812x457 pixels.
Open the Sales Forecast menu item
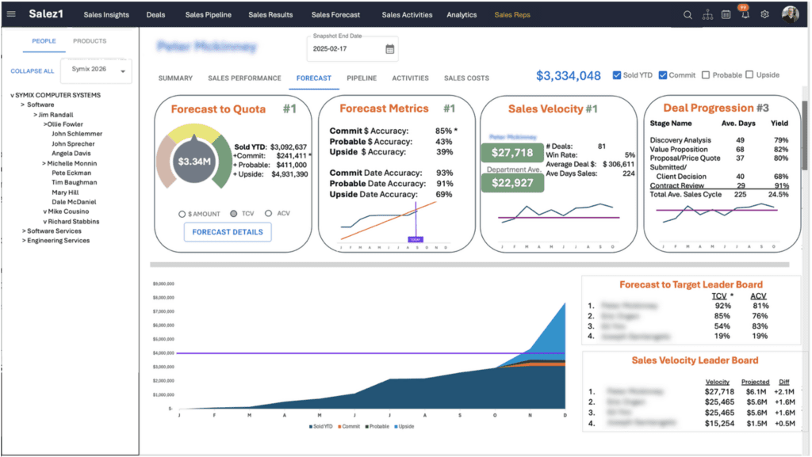click(x=335, y=14)
